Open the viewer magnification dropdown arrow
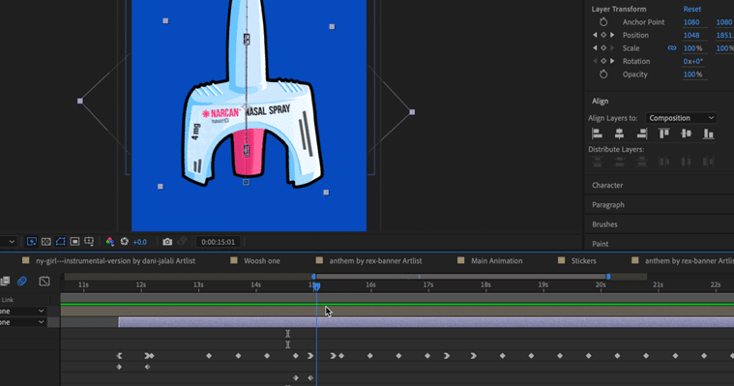The height and width of the screenshot is (386, 734). (x=12, y=242)
